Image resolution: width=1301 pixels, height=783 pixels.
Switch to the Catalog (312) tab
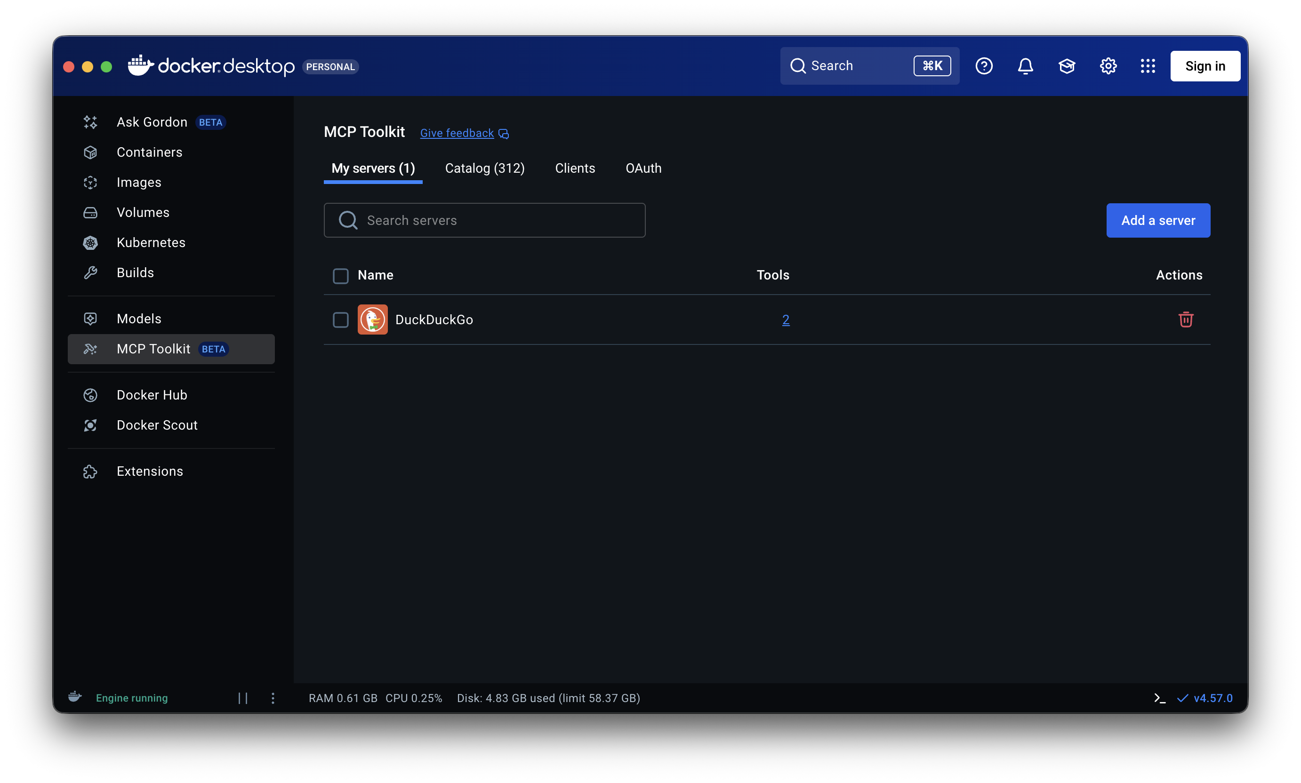click(x=484, y=168)
